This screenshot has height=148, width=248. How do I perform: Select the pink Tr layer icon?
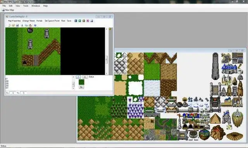tap(88, 21)
